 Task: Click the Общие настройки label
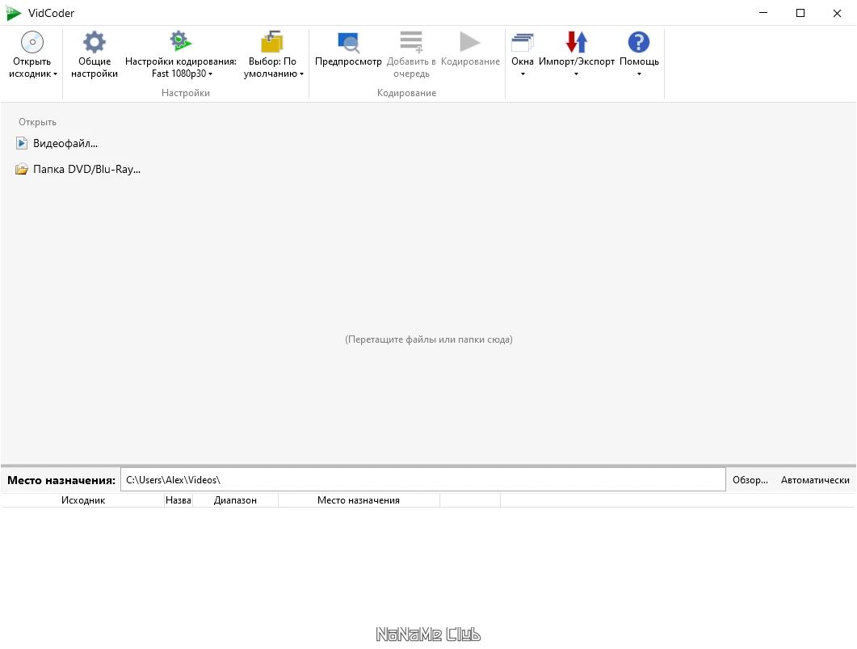click(x=94, y=67)
